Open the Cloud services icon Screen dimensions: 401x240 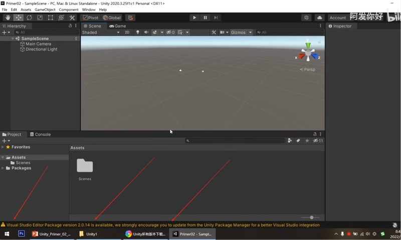319,18
